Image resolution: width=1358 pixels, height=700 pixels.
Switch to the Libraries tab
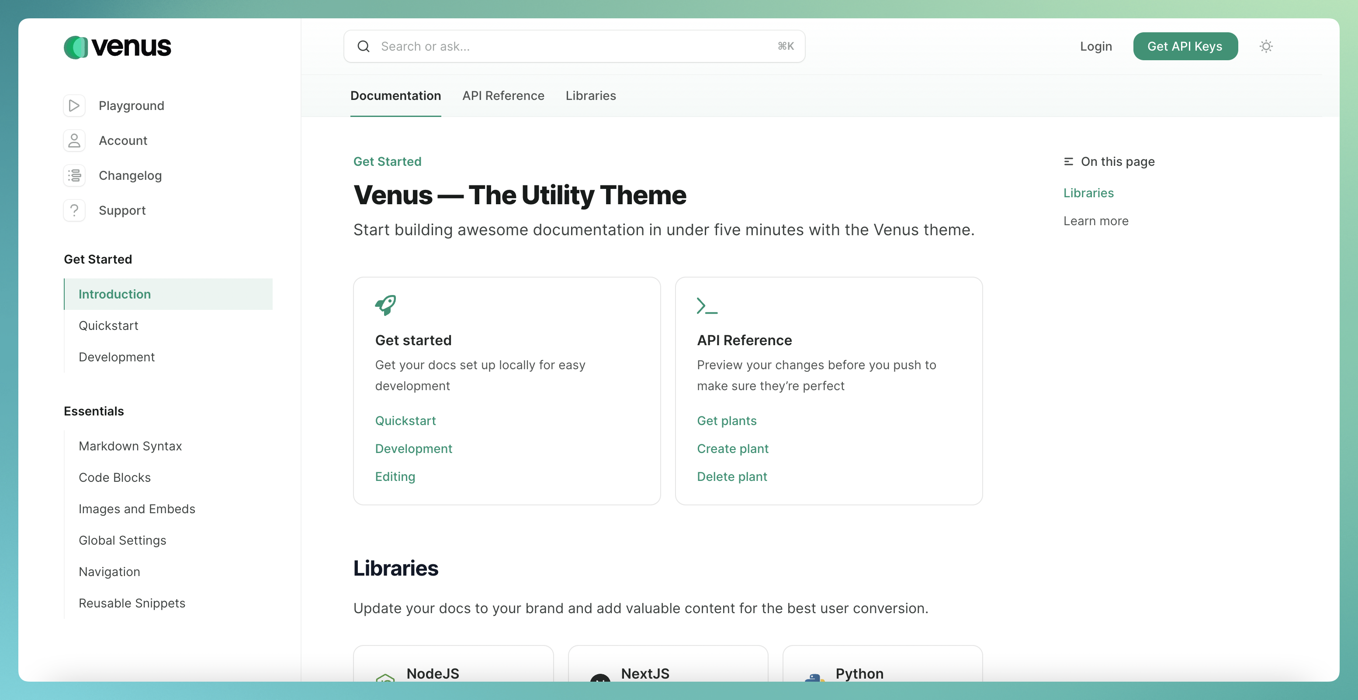click(590, 96)
